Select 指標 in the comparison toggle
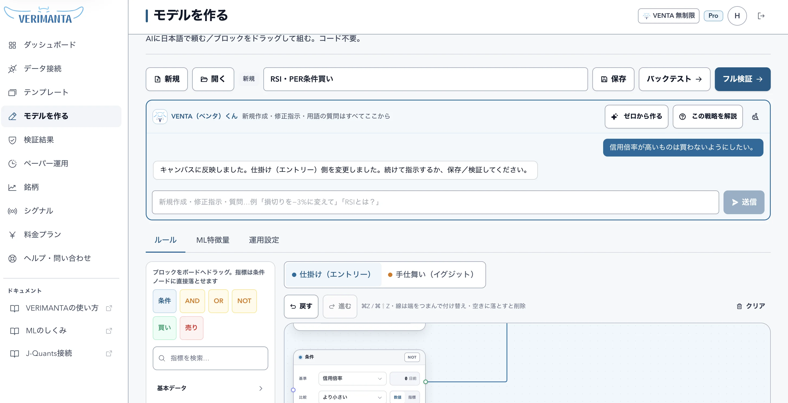The width and height of the screenshot is (788, 403). 412,397
